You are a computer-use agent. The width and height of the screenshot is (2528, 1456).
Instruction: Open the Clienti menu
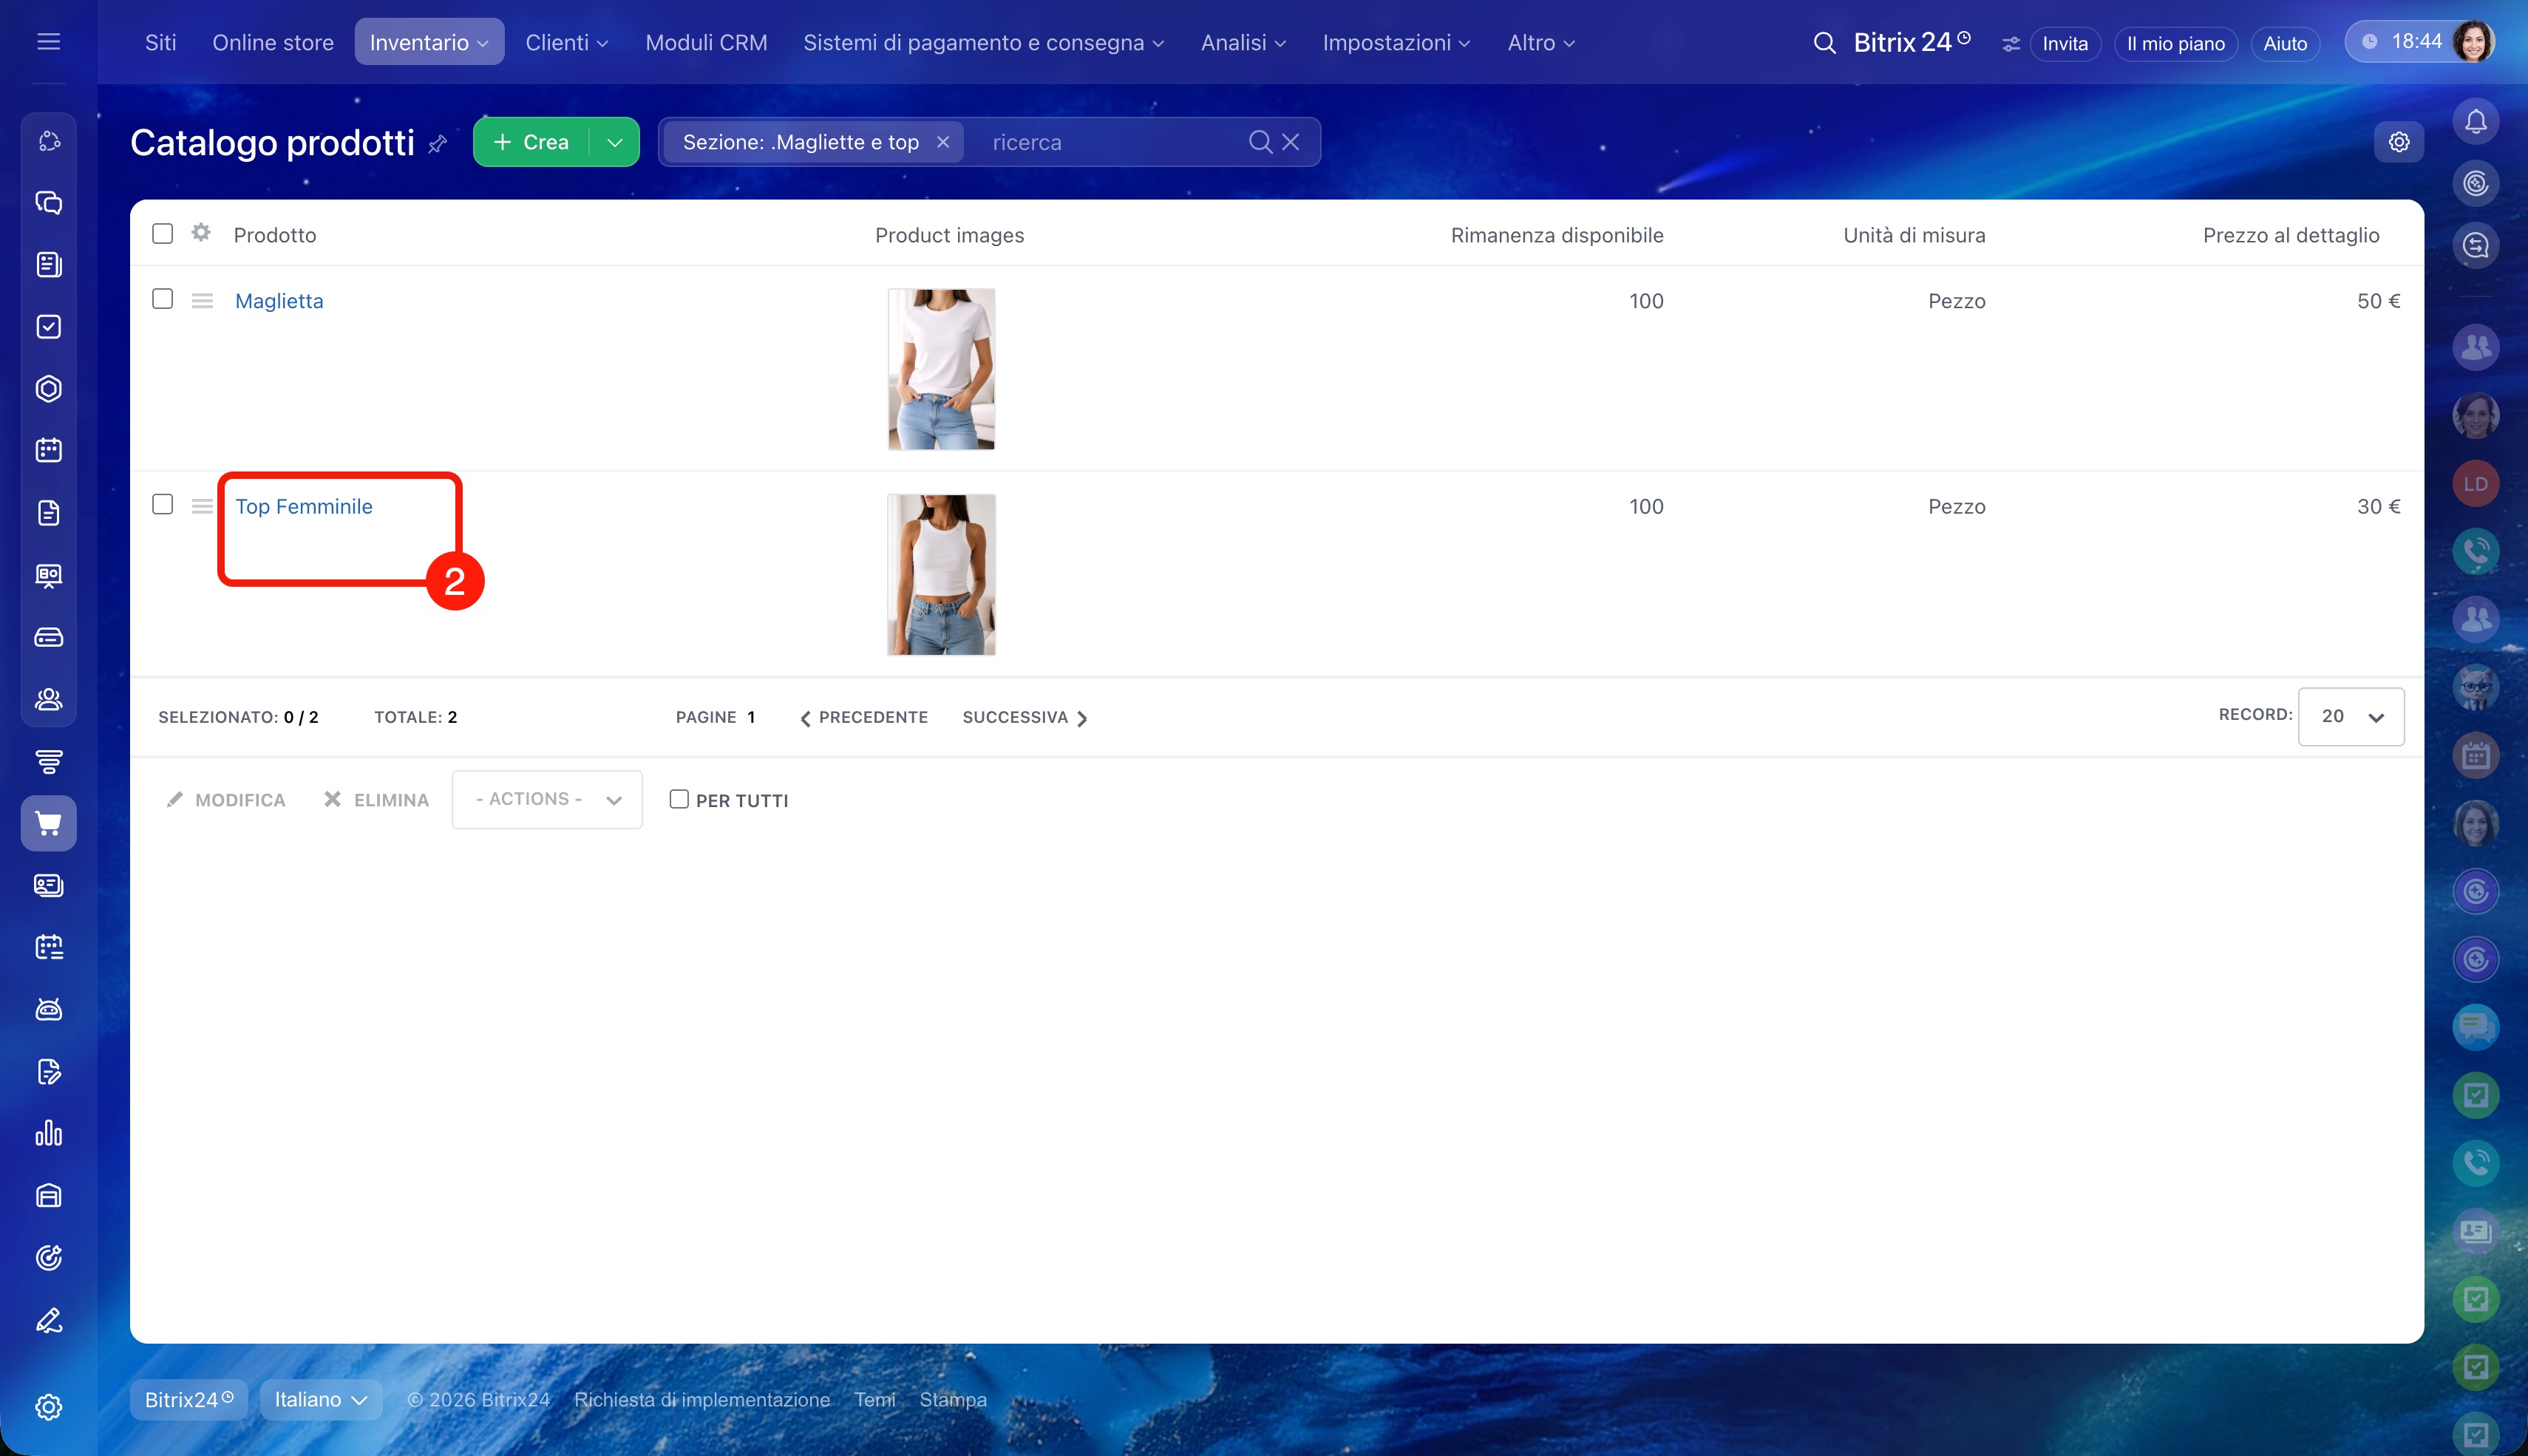click(x=566, y=42)
